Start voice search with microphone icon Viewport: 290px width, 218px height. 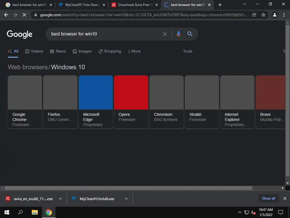tap(178, 34)
